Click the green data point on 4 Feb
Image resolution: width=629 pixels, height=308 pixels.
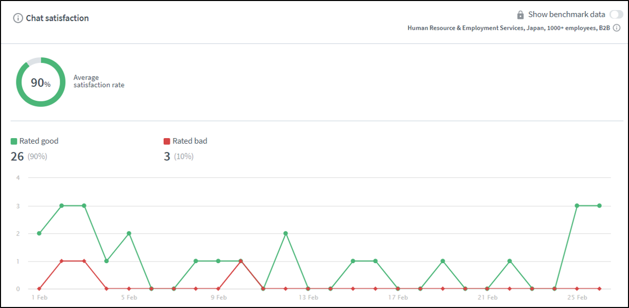(x=106, y=261)
